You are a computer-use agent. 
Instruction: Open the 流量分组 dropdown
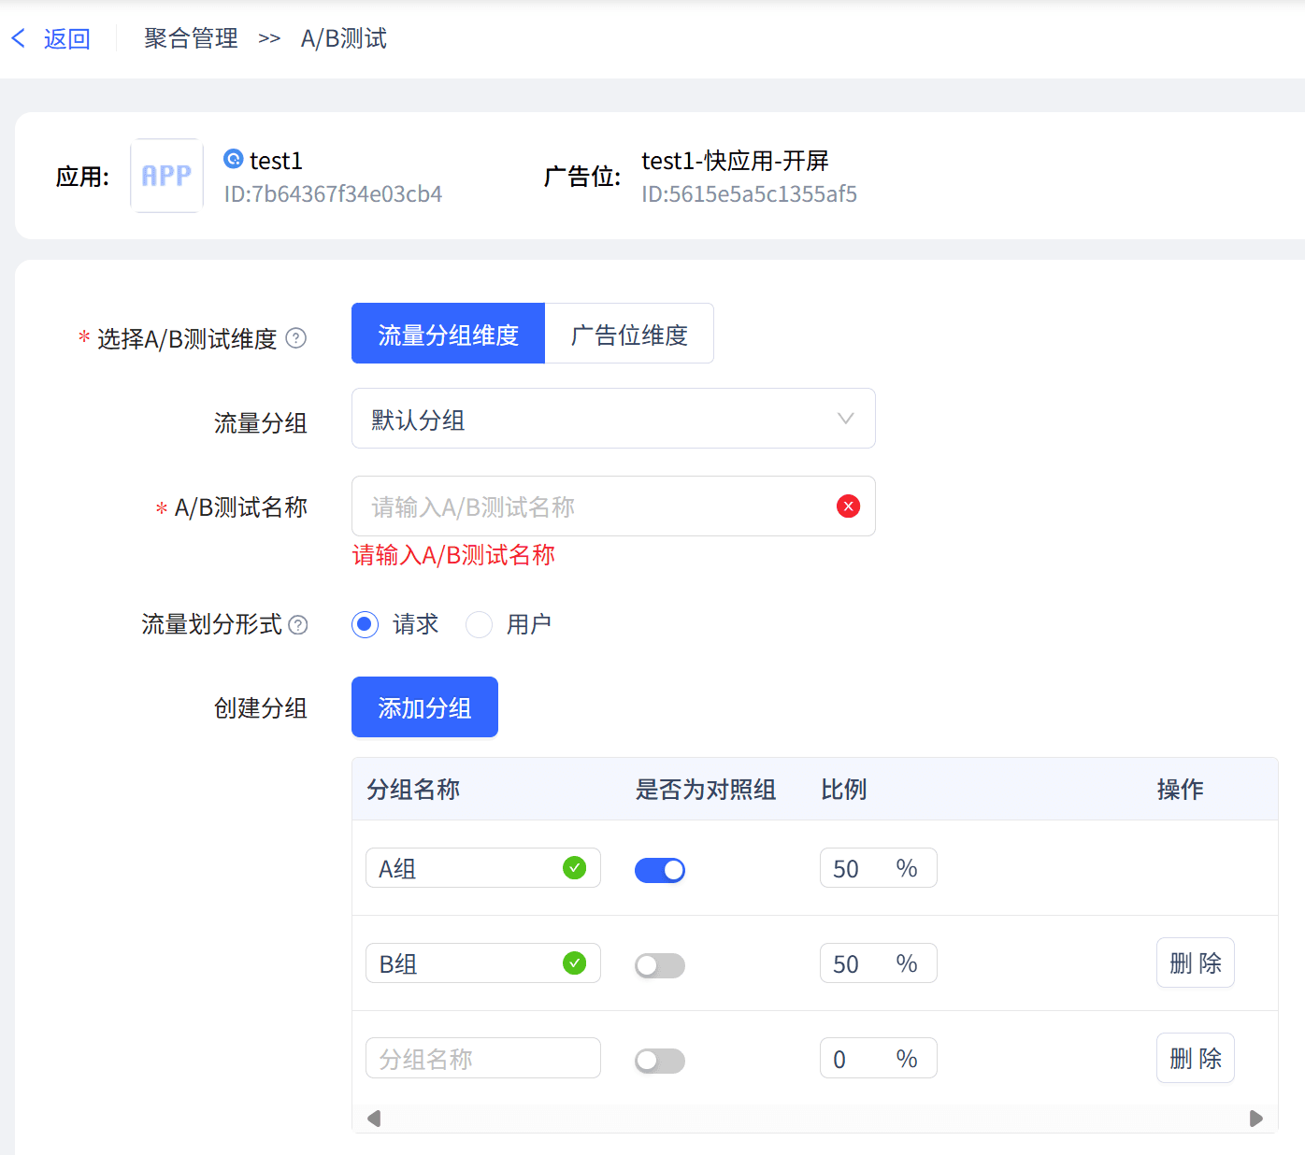(613, 419)
